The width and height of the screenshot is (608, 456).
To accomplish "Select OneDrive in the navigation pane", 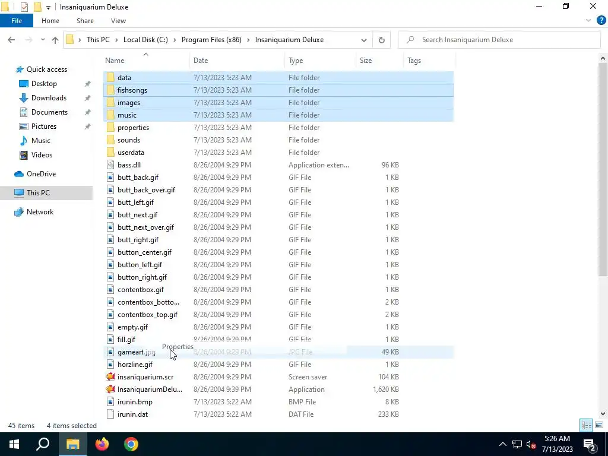I will [x=41, y=174].
